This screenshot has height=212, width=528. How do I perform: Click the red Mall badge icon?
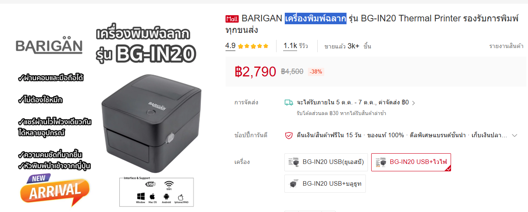click(232, 18)
